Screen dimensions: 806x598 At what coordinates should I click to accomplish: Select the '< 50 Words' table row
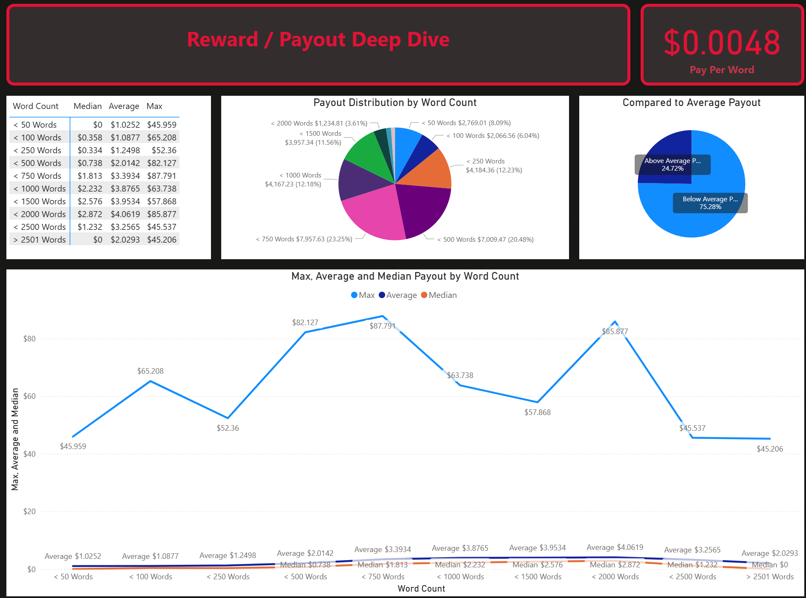(x=94, y=125)
